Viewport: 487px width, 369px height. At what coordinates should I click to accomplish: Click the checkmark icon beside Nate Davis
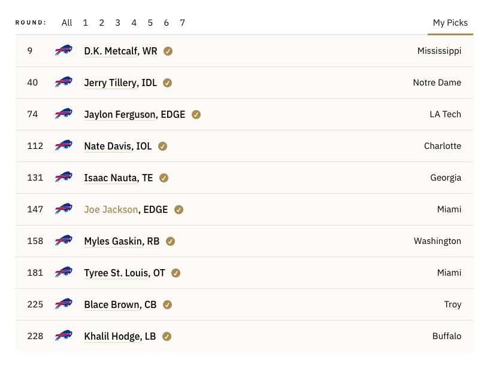(x=162, y=146)
